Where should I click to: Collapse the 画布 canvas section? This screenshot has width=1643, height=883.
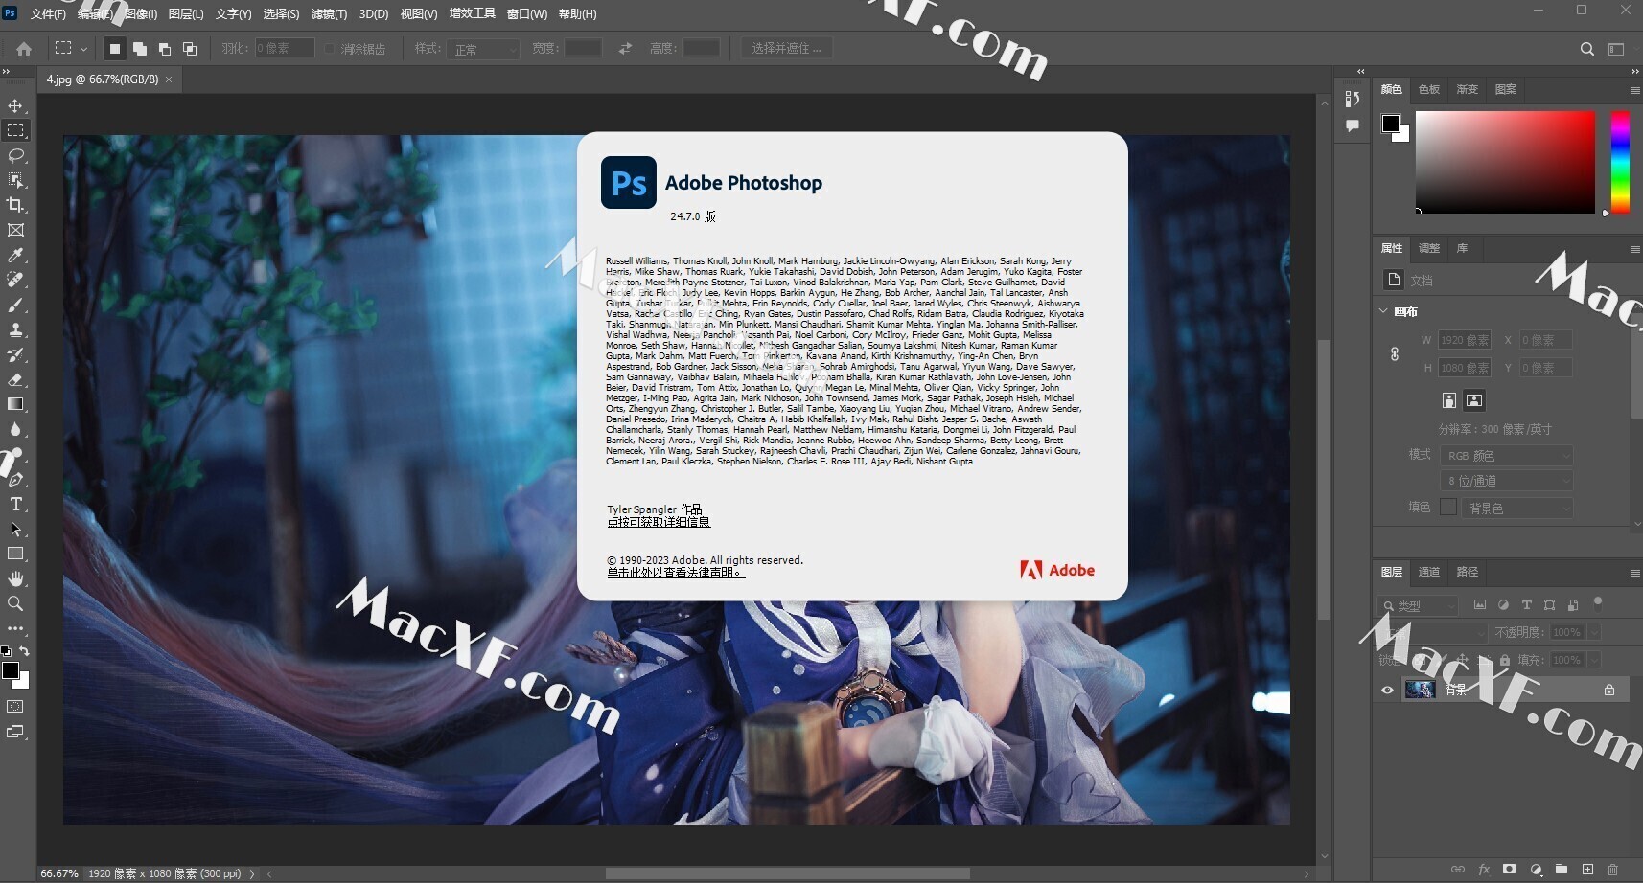click(x=1383, y=311)
